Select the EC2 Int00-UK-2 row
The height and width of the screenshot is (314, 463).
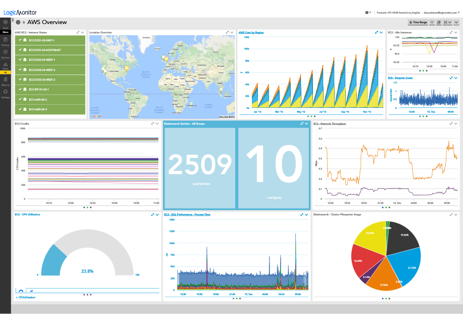(50, 100)
